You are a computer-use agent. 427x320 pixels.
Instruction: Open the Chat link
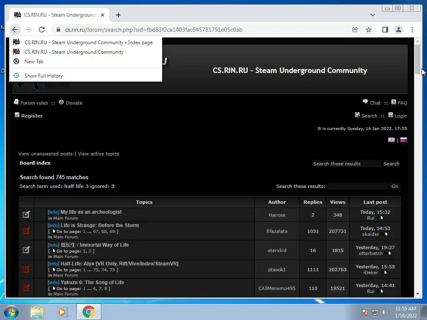pyautogui.click(x=375, y=103)
